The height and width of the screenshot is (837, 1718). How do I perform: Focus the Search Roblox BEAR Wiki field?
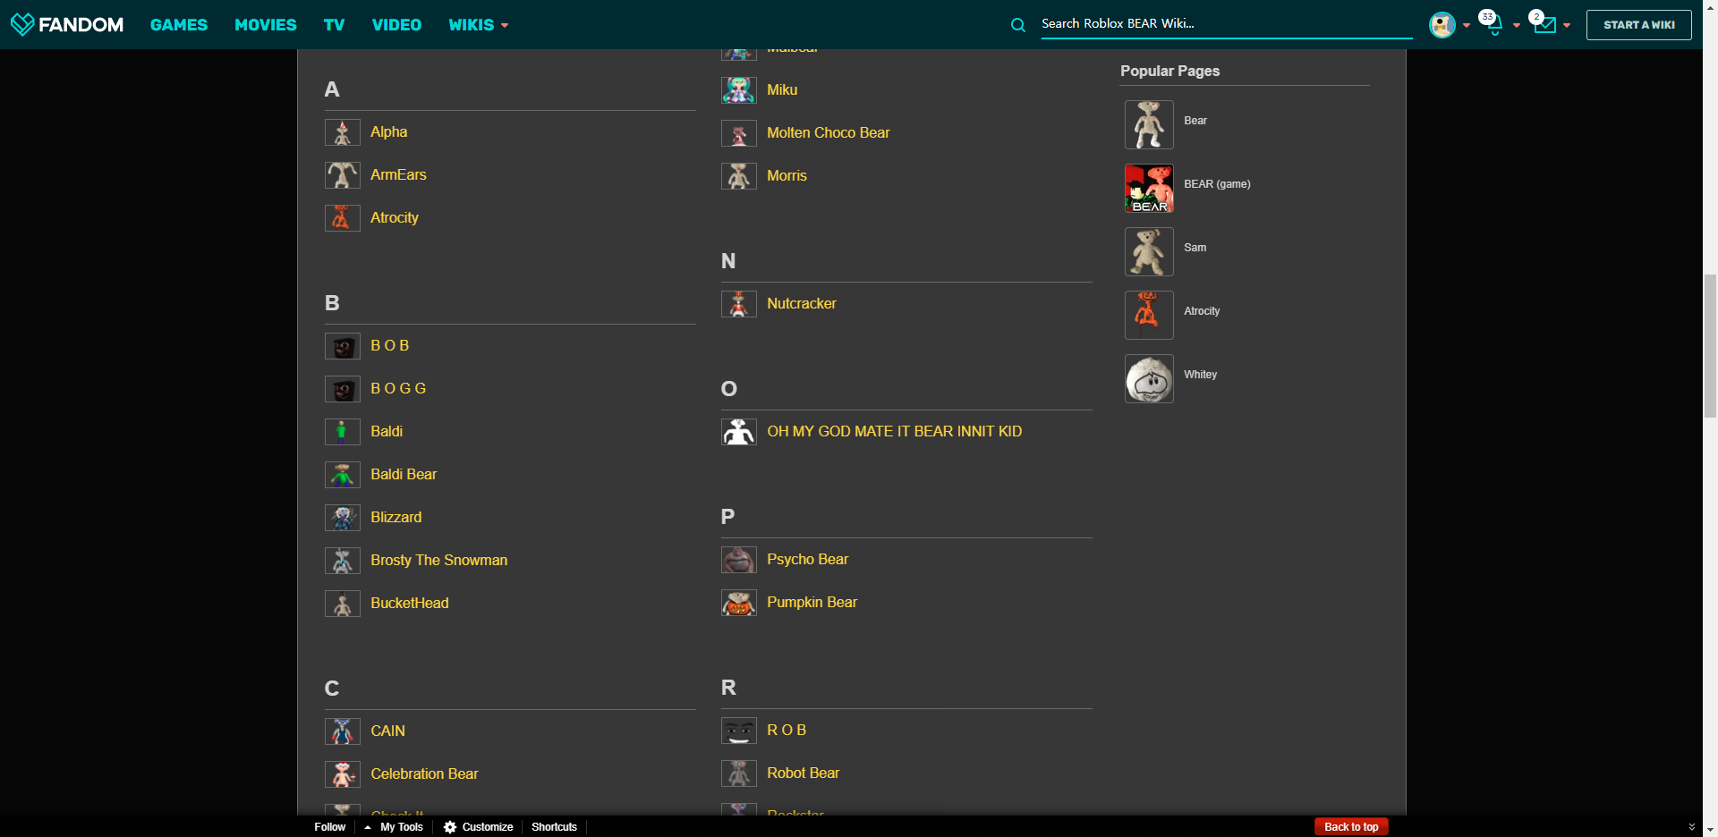click(x=1226, y=24)
